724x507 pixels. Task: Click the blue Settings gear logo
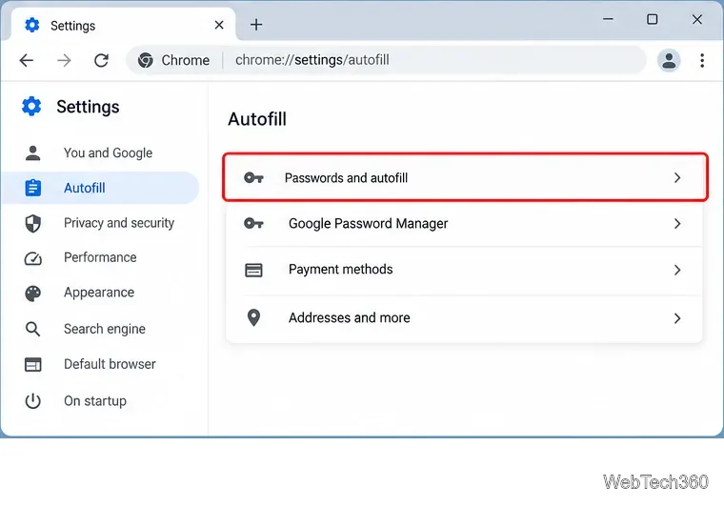(31, 106)
